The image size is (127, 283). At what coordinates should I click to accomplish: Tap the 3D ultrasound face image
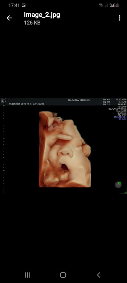tap(65, 149)
